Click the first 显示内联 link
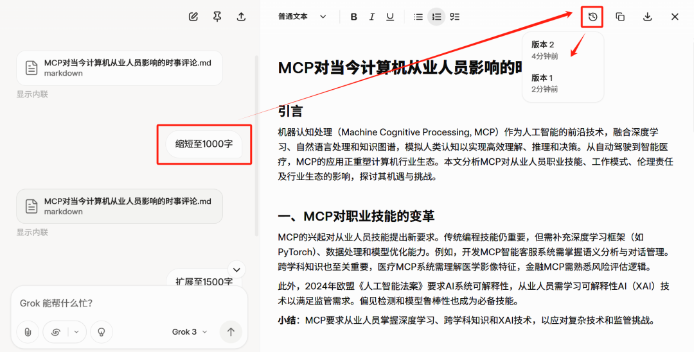 (x=32, y=94)
